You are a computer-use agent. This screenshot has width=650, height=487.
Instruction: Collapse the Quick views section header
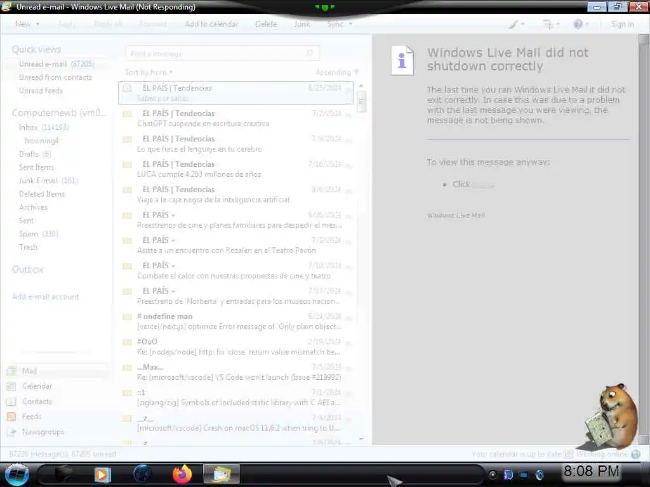pos(36,49)
